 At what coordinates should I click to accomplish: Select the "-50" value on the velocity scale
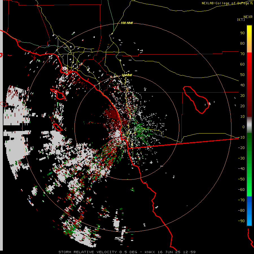(x=241, y=179)
